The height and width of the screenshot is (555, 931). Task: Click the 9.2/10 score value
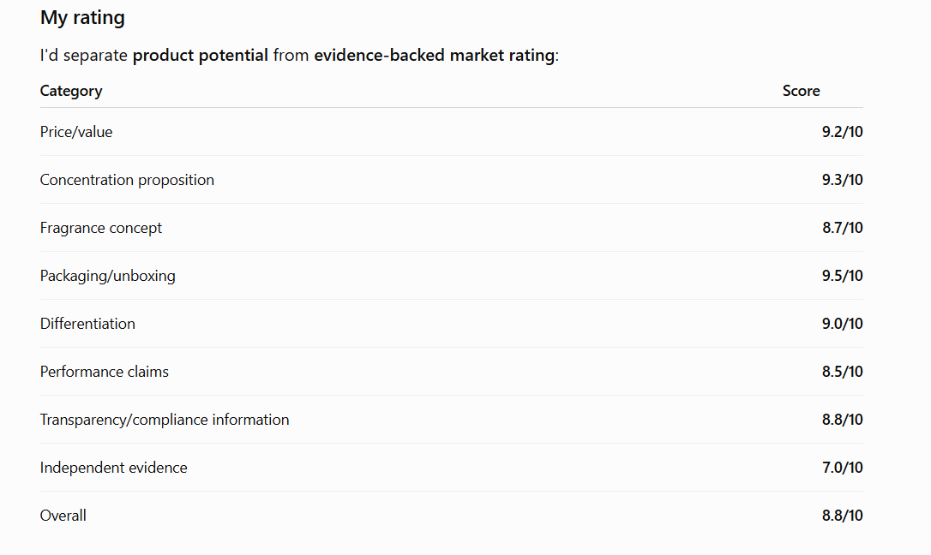pyautogui.click(x=842, y=132)
